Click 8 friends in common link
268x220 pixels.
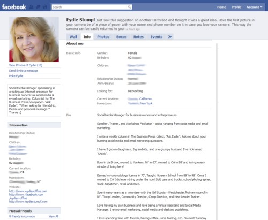click(22, 216)
